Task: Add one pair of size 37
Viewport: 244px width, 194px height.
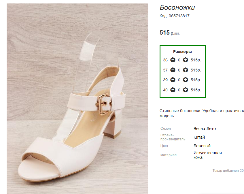Action: [185, 70]
